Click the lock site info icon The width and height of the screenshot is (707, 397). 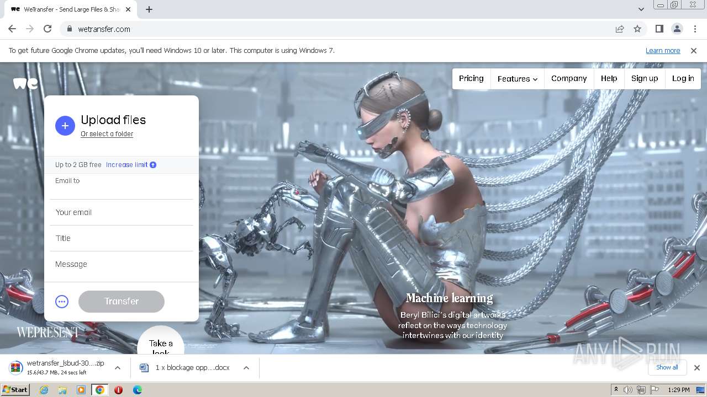click(x=70, y=29)
